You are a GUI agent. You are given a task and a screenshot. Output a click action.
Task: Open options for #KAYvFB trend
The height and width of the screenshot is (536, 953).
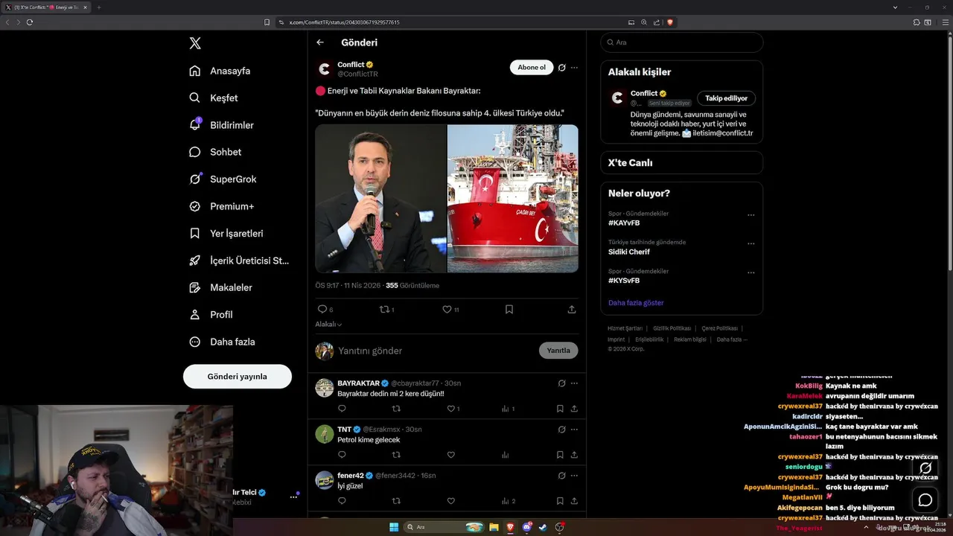coord(750,215)
